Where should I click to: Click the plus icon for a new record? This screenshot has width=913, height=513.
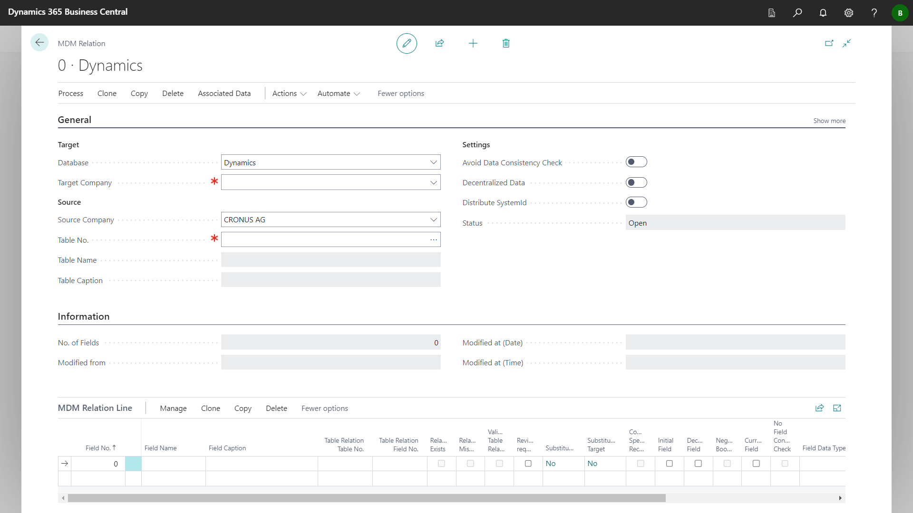[x=473, y=43]
